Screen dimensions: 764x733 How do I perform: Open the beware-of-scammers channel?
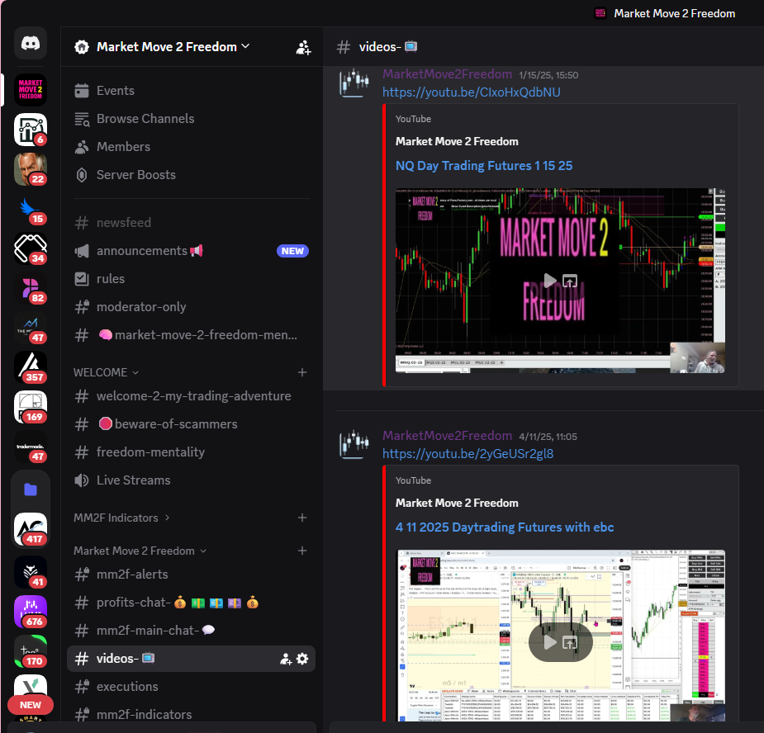pos(191,424)
